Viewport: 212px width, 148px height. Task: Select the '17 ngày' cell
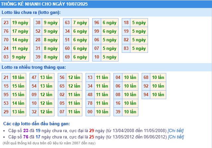20,31
